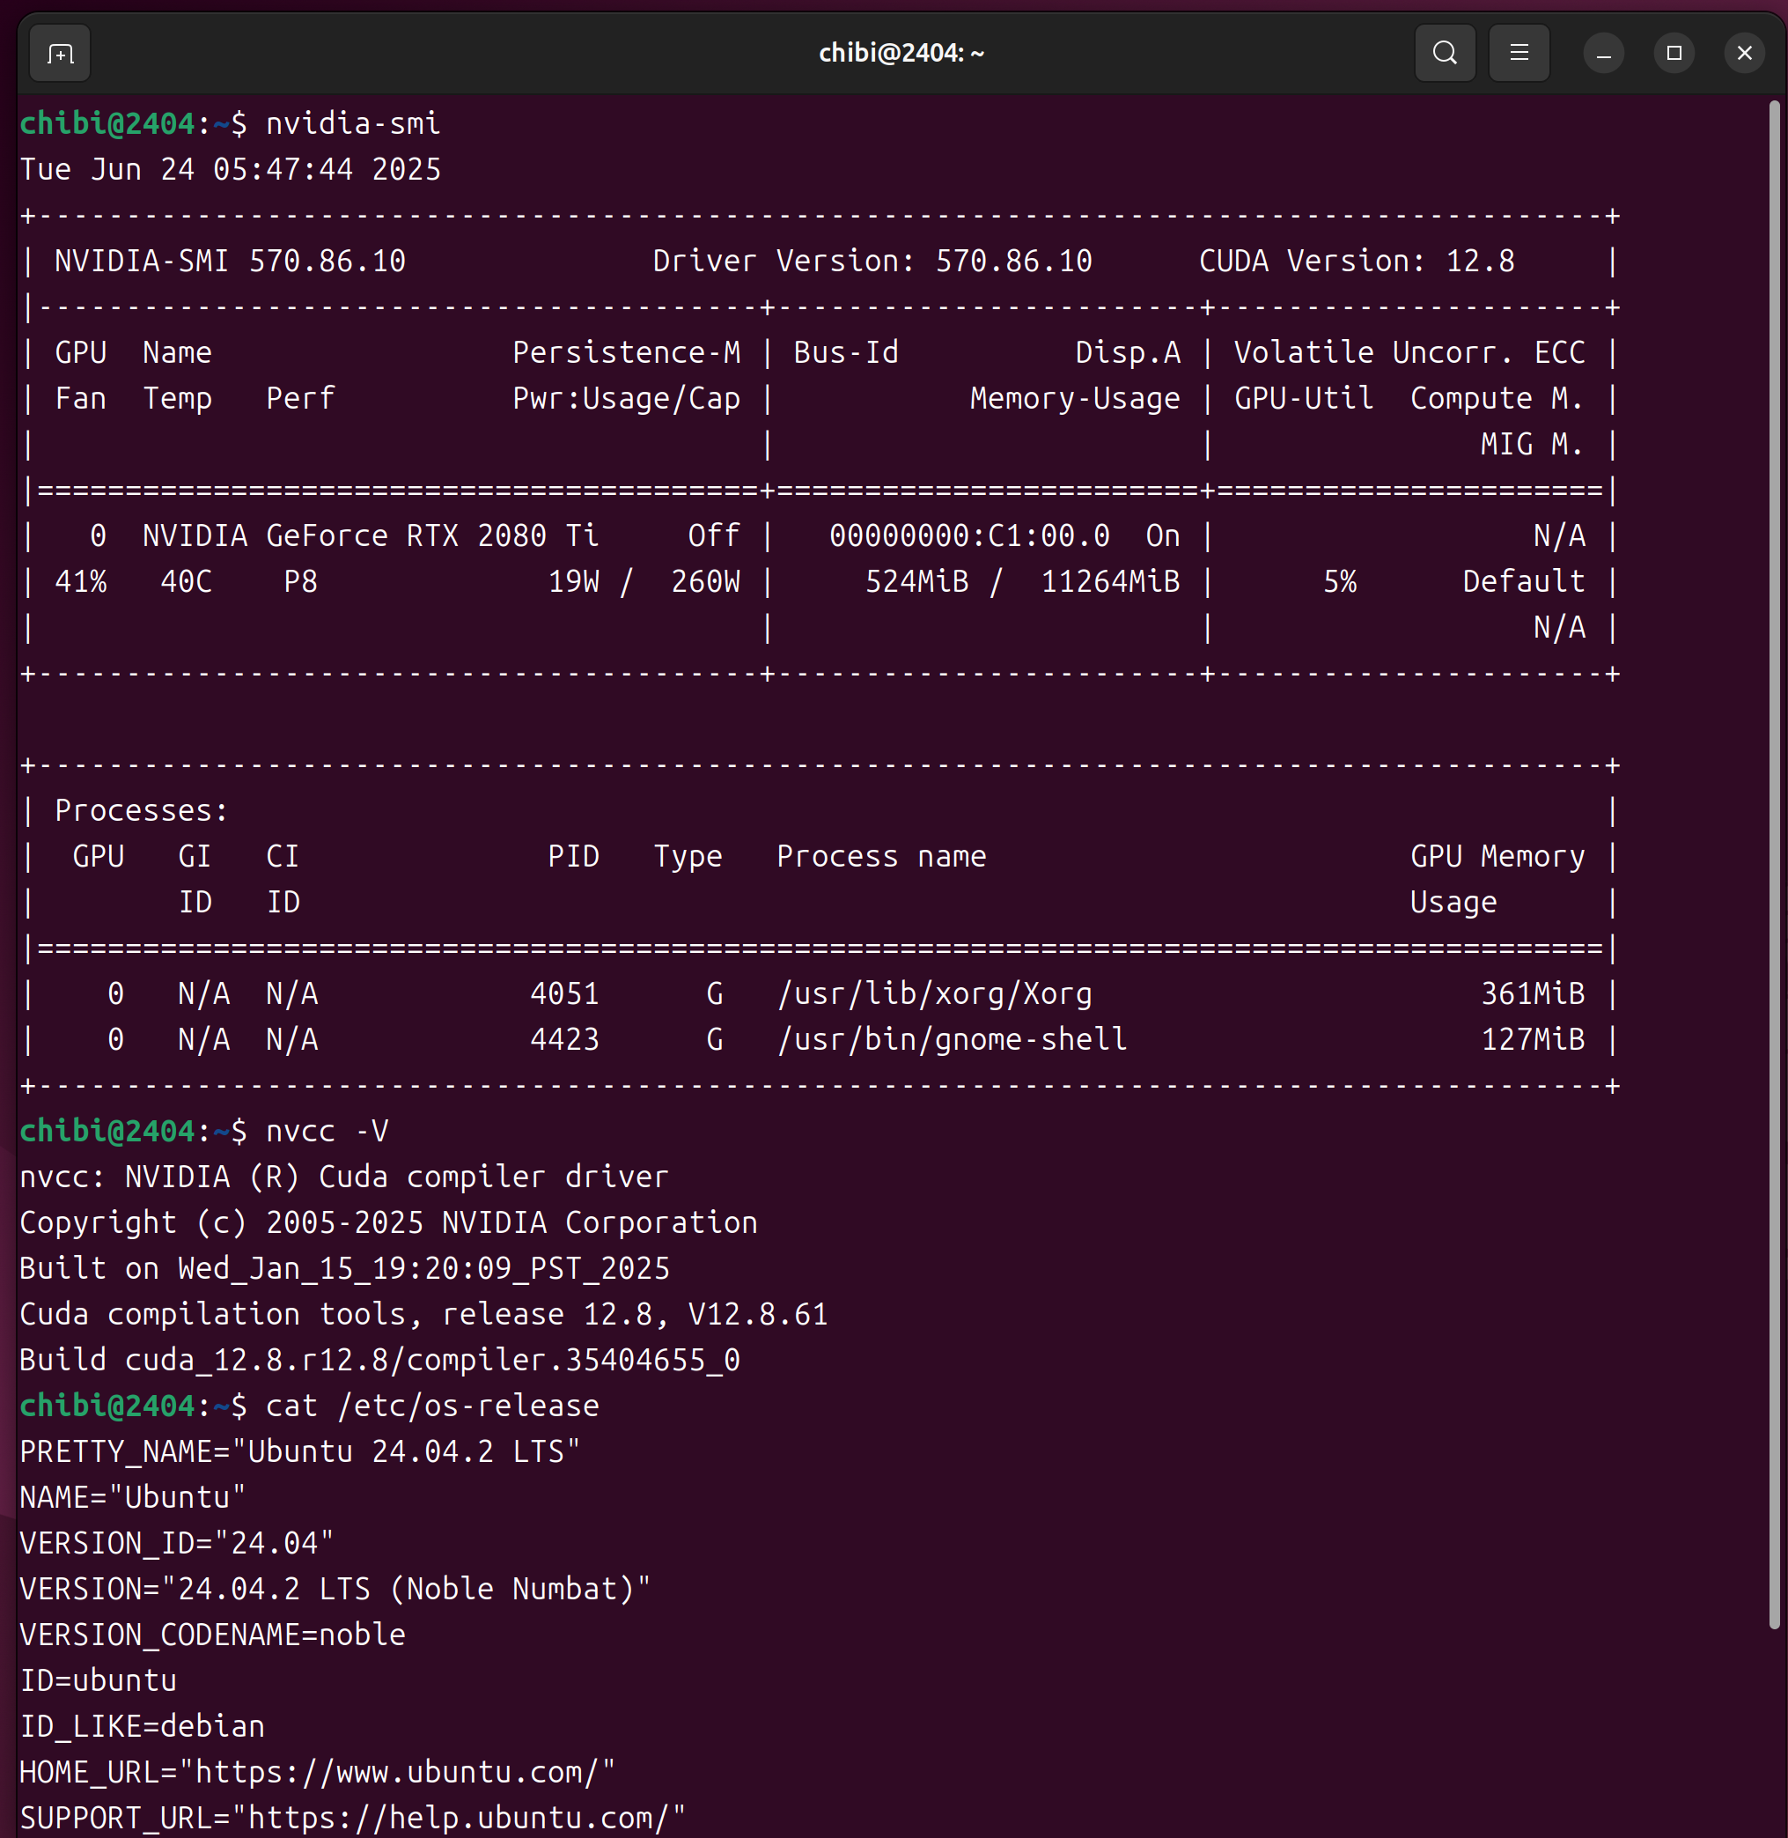This screenshot has height=1838, width=1788.
Task: Click the search magnifier icon
Action: coord(1445,54)
